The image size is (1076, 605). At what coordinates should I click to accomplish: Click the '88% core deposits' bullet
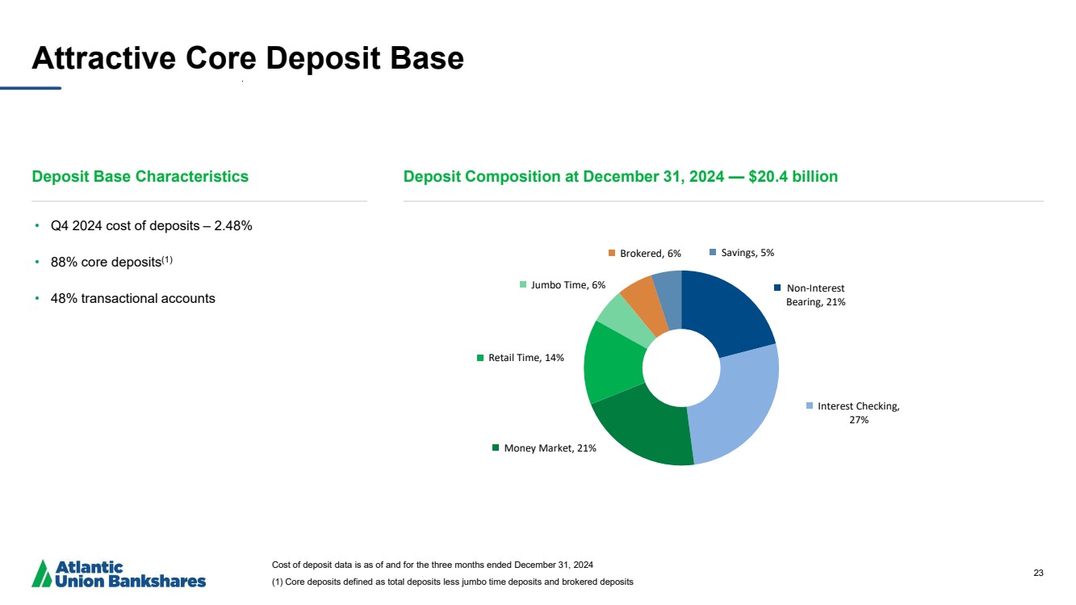point(112,262)
